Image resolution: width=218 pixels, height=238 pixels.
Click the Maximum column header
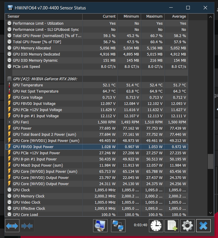(153, 16)
